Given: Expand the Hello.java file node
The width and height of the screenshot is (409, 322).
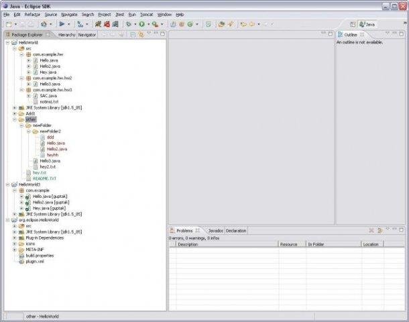Looking at the screenshot, I should (29, 60).
